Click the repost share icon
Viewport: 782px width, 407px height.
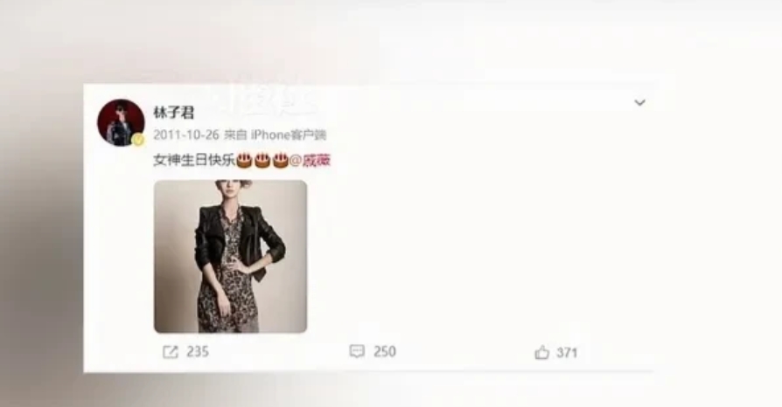click(170, 352)
